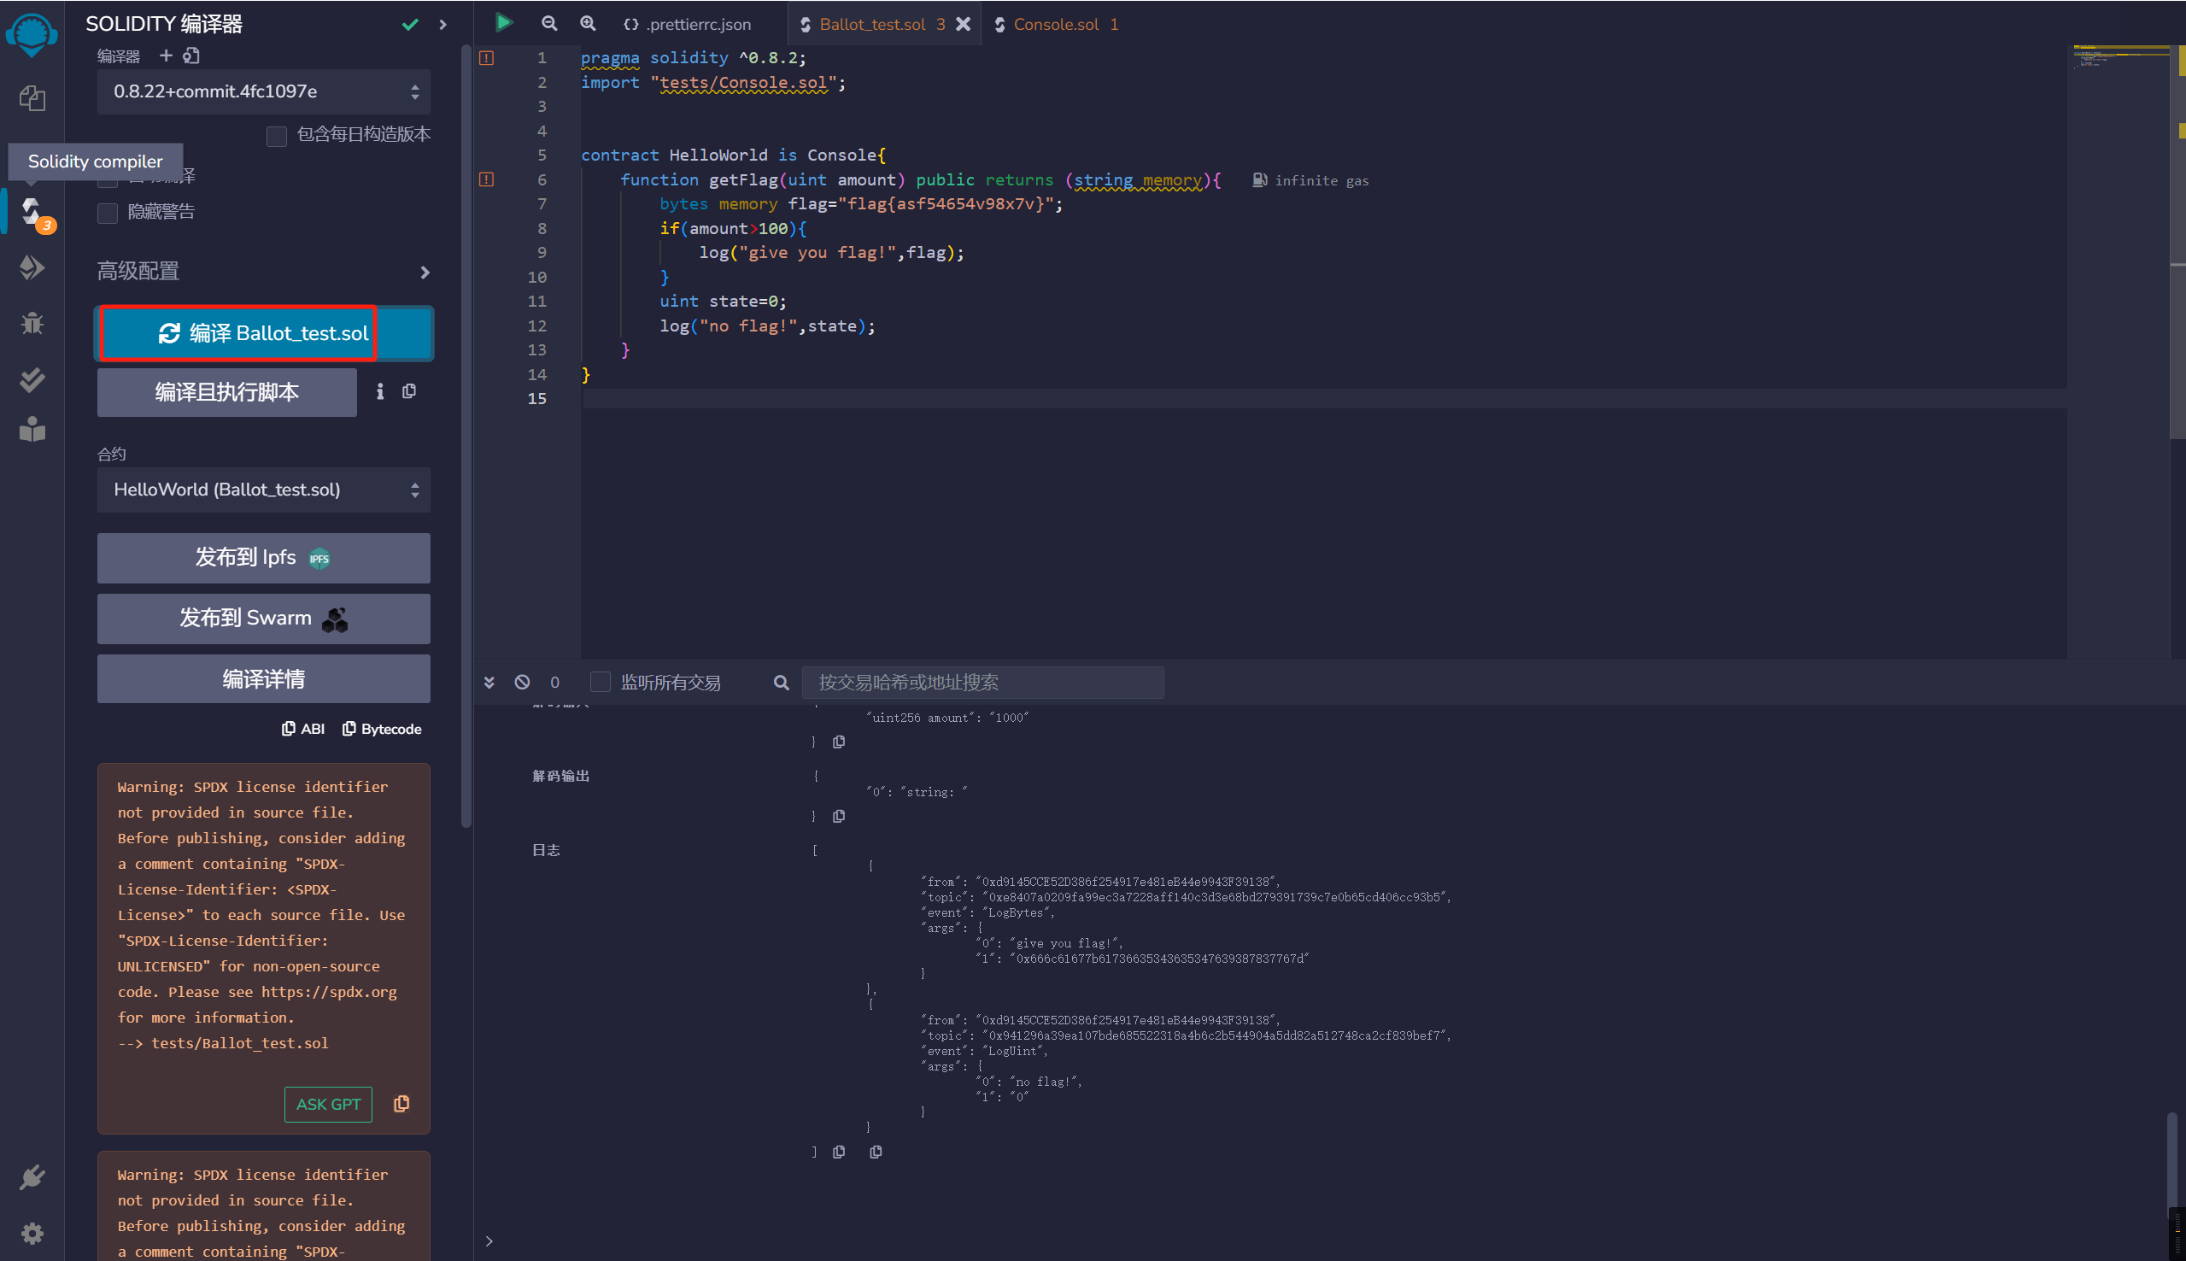This screenshot has width=2186, height=1261.
Task: Zoom out the editor font
Action: tap(549, 23)
